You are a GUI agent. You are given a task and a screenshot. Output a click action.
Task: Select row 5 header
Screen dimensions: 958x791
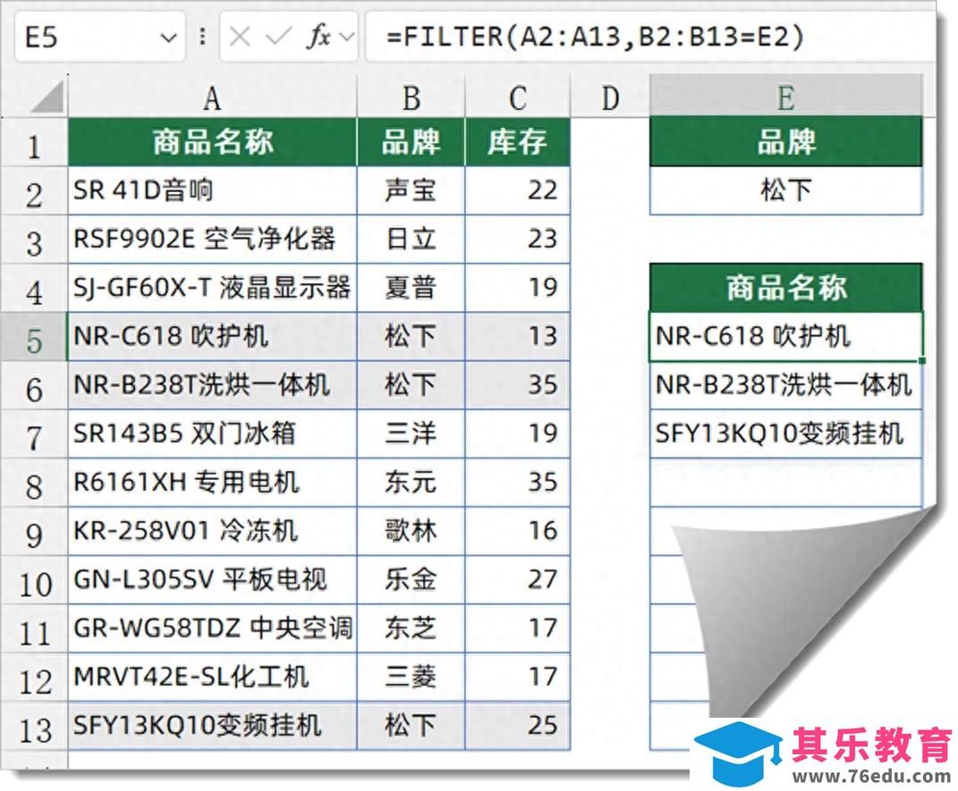[x=34, y=337]
